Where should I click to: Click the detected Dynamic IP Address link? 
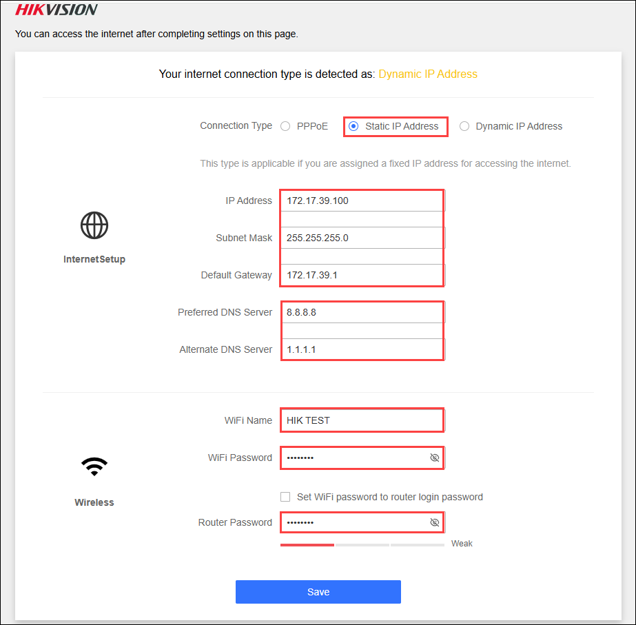coord(428,74)
